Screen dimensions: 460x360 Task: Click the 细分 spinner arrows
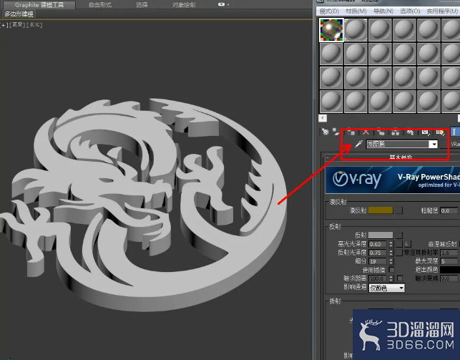coord(391,261)
